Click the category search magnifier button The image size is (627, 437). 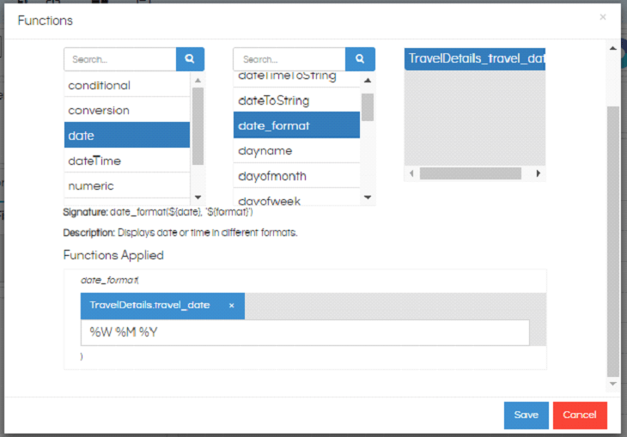click(x=190, y=59)
